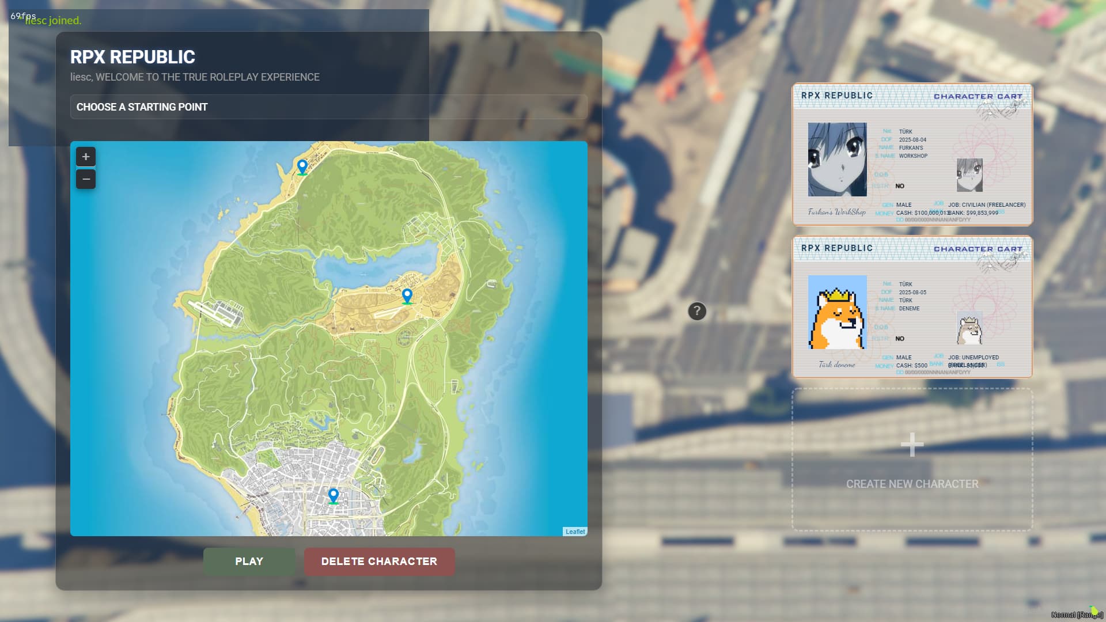Viewport: 1106px width, 622px height.
Task: Click the anime avatar on Furkan's card
Action: point(837,160)
